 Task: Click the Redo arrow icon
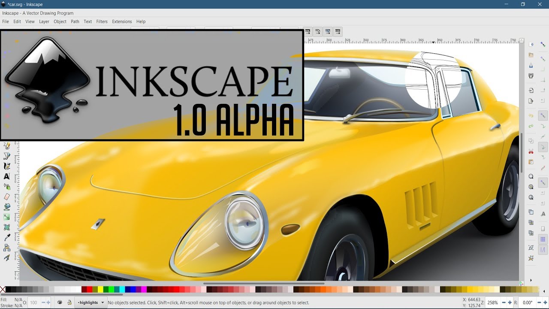[x=531, y=125]
